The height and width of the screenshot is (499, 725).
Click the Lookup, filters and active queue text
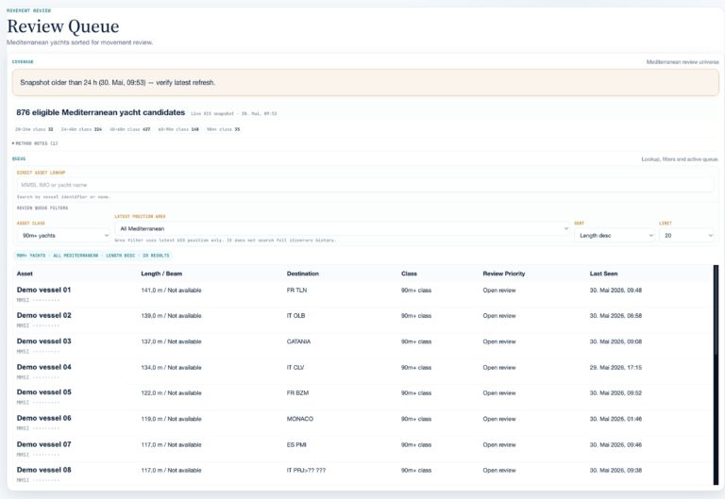pyautogui.click(x=680, y=158)
